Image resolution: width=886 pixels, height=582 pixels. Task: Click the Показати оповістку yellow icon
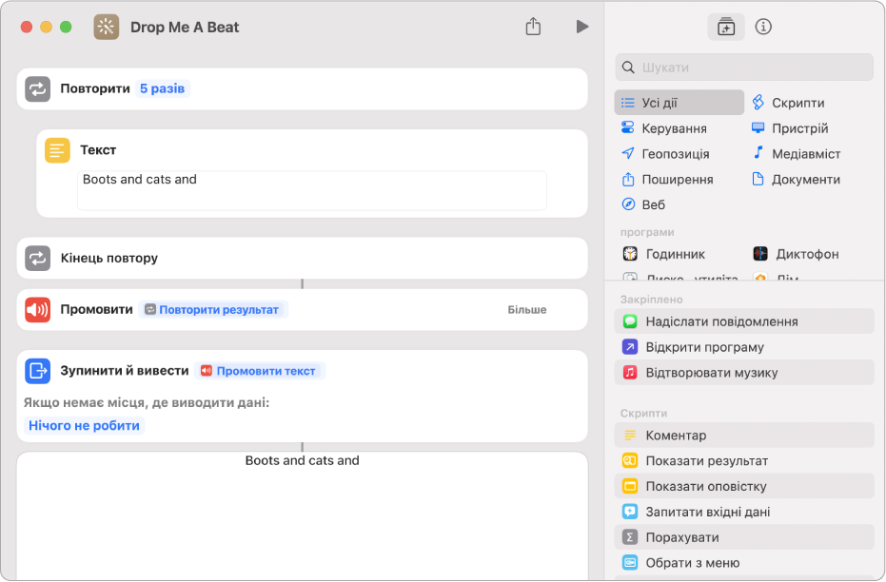(629, 486)
